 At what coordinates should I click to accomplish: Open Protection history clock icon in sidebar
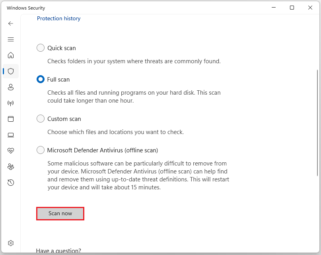(x=11, y=183)
